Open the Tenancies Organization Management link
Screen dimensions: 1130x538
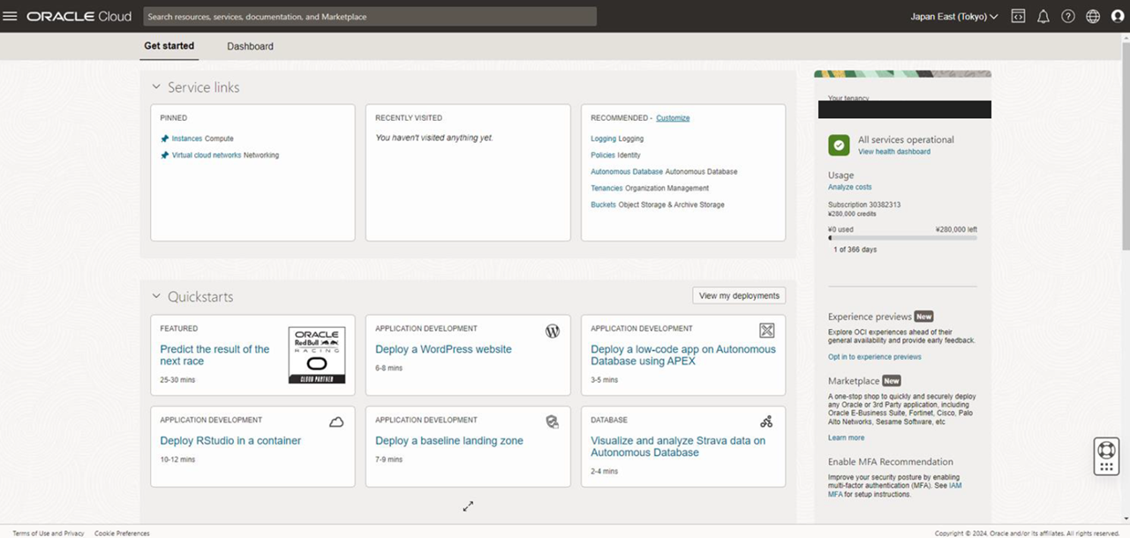[606, 188]
